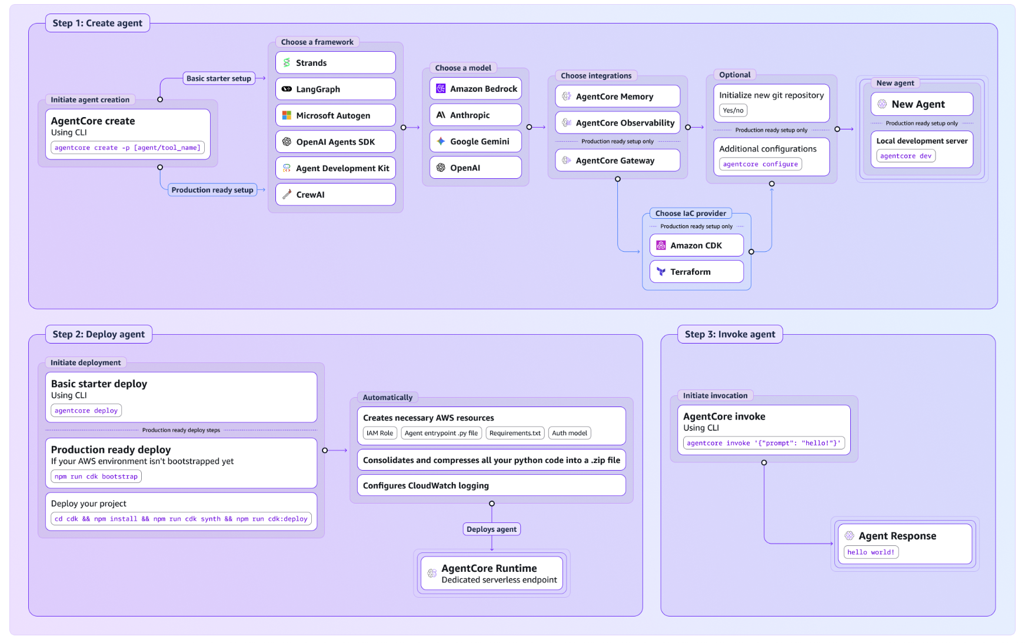Image resolution: width=1025 pixels, height=643 pixels.
Task: Click the 'Basic starter setup' branch label
Action: point(219,78)
